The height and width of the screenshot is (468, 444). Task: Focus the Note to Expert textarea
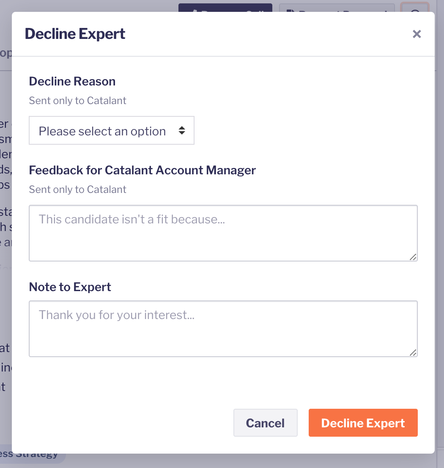(223, 329)
